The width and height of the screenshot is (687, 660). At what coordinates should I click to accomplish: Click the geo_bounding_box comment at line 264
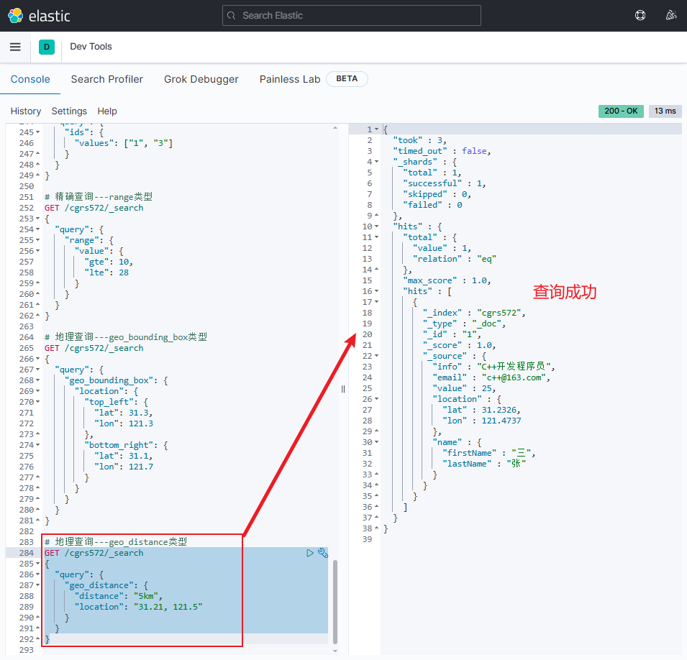pos(126,337)
